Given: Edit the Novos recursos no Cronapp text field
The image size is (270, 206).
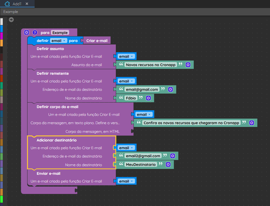Looking at the screenshot, I should point(151,65).
